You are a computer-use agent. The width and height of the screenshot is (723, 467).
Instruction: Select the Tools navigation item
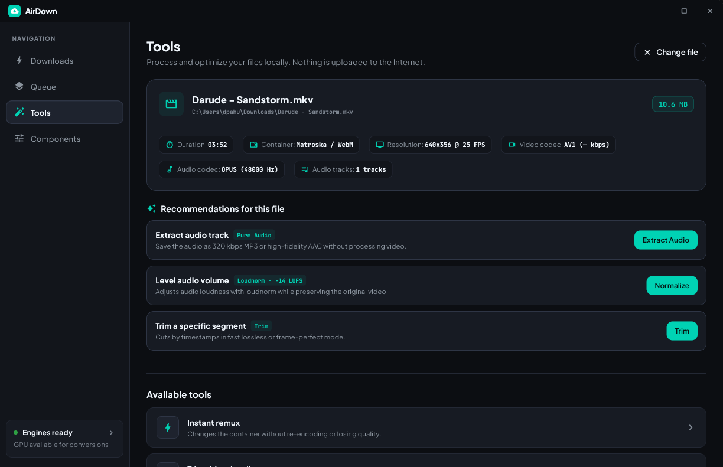[x=64, y=112]
